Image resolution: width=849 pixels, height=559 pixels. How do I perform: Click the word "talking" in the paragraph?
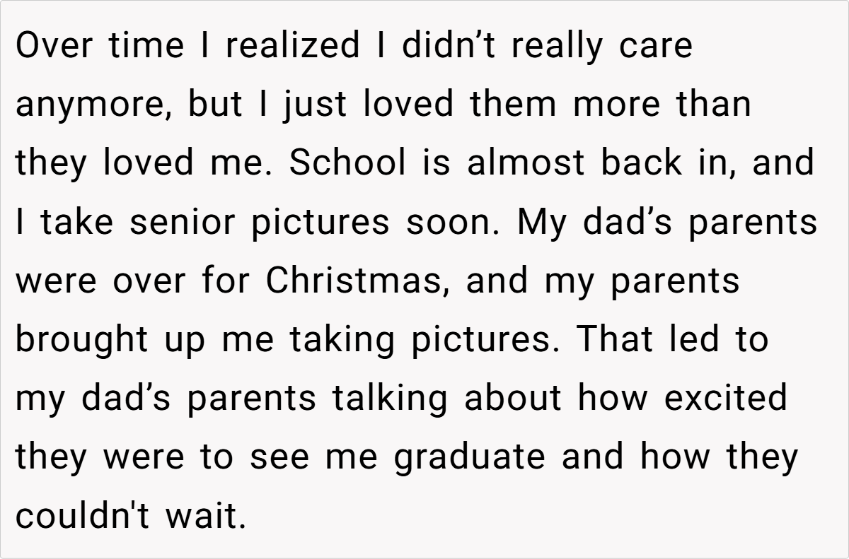390,398
